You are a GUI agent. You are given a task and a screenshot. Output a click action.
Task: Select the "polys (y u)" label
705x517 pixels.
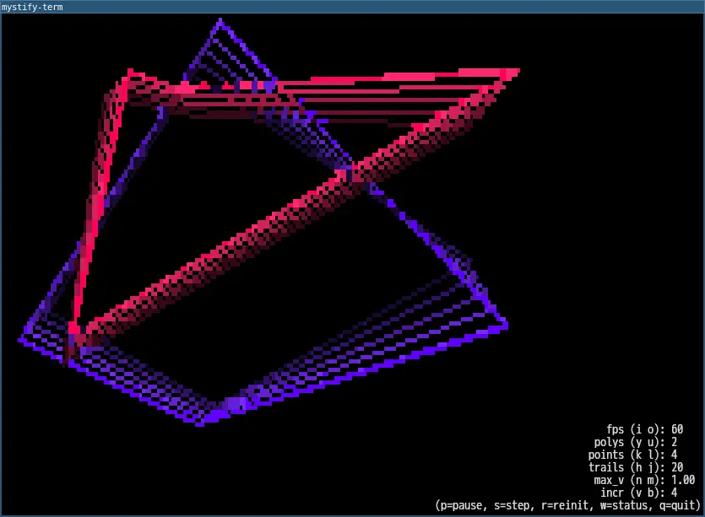coord(630,442)
